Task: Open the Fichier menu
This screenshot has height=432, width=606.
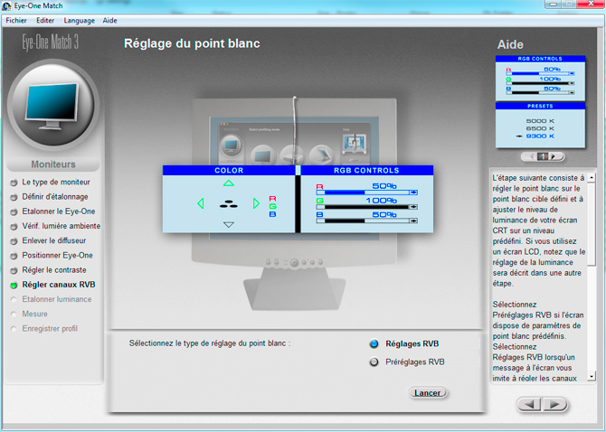Action: click(x=16, y=21)
